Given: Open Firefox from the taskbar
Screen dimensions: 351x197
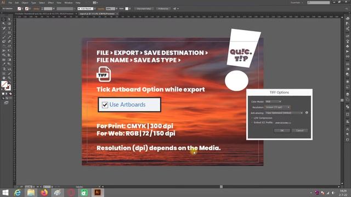Looking at the screenshot, I should tap(44, 193).
